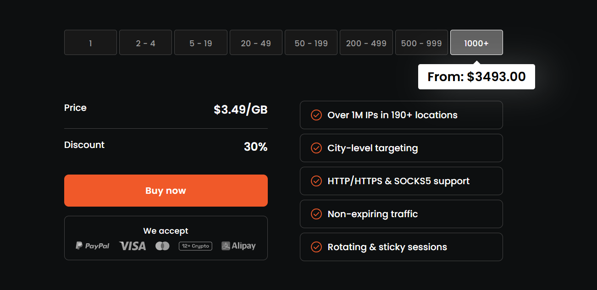This screenshot has width=597, height=290.
Task: Click the From: $3493.00 price tooltip
Action: click(x=476, y=77)
